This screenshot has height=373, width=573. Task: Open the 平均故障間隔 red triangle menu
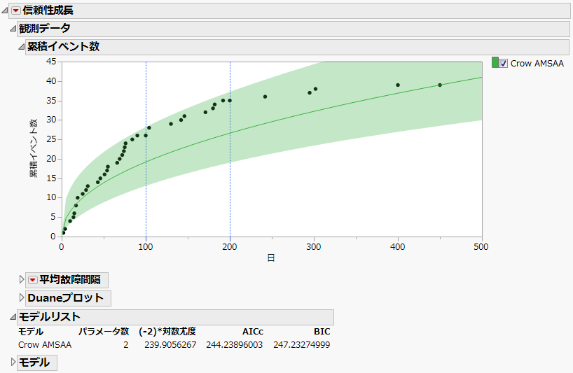(x=32, y=280)
